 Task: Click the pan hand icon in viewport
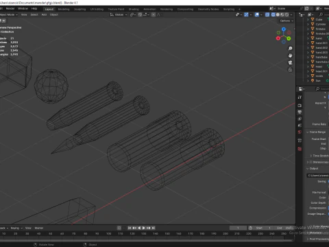pos(290,56)
